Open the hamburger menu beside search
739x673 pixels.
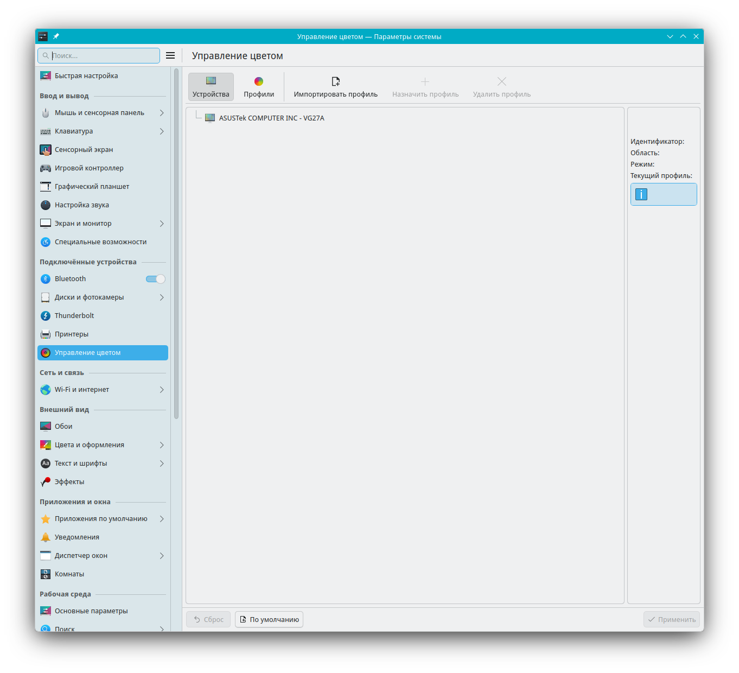tap(170, 55)
